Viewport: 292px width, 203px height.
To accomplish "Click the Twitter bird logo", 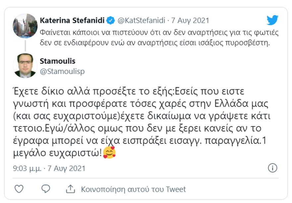I will coord(272,20).
